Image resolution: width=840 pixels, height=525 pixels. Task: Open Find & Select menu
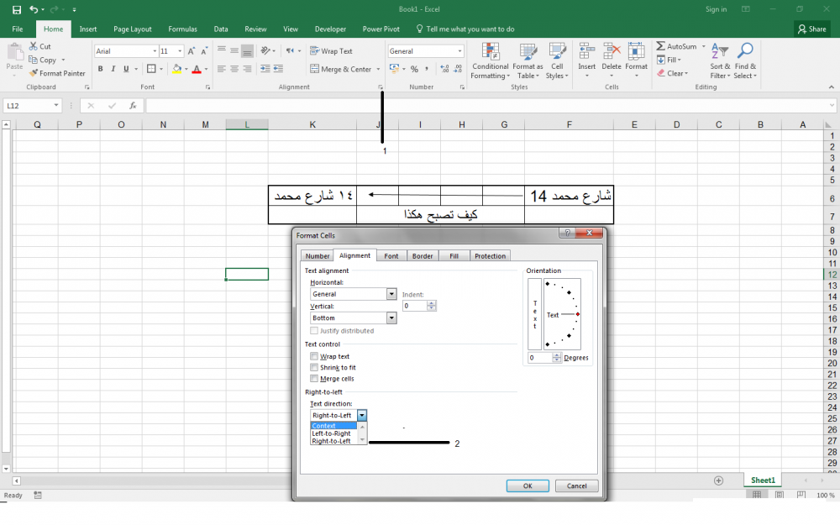745,61
